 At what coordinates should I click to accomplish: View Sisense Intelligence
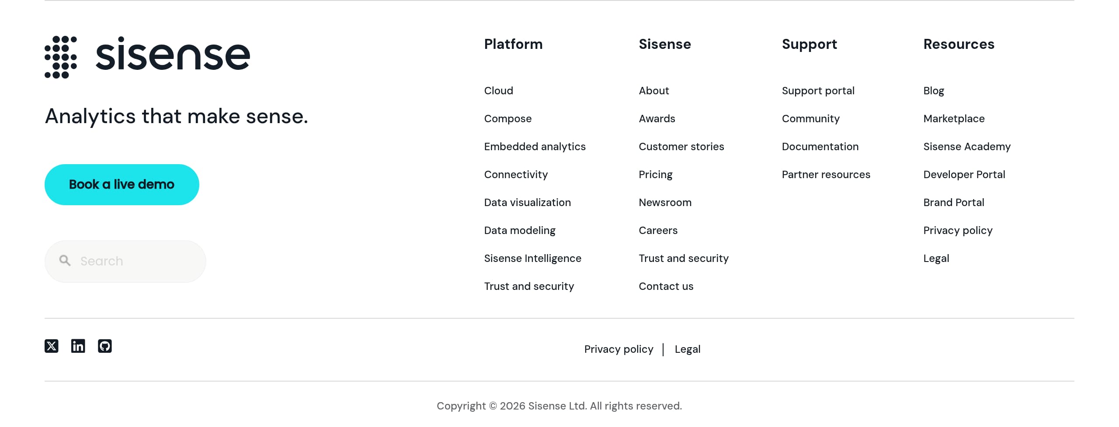click(x=532, y=258)
